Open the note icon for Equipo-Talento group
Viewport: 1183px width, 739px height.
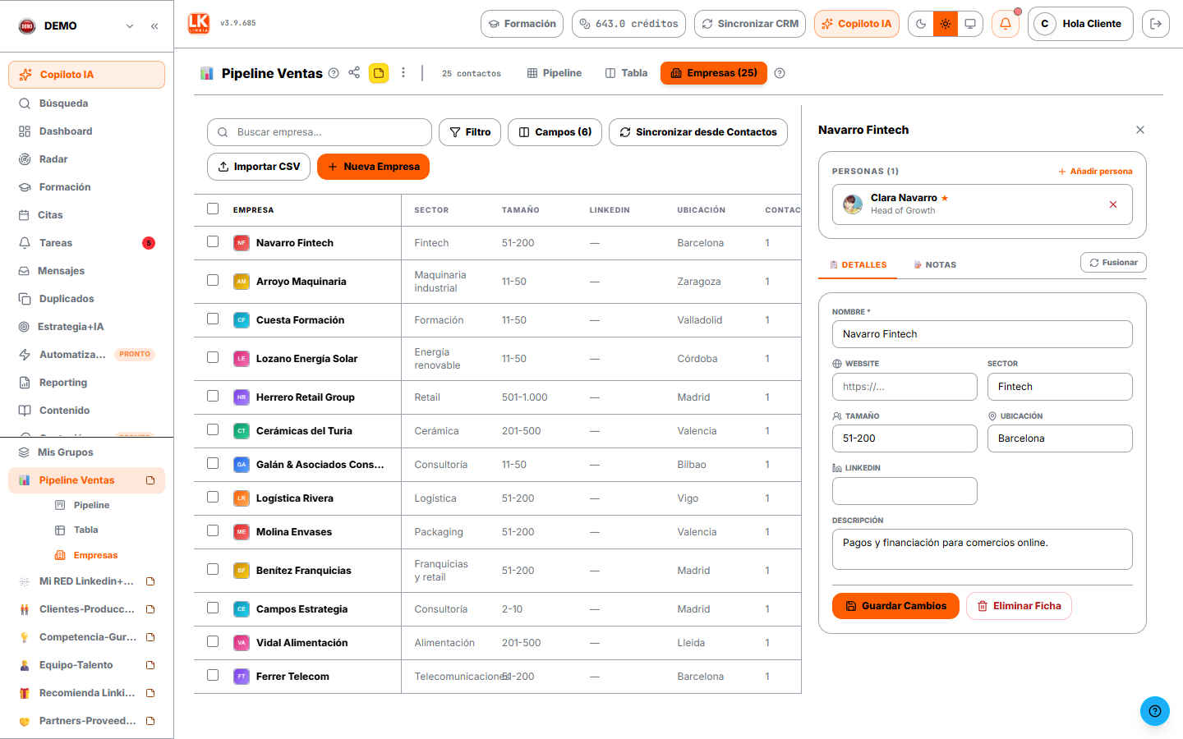(x=150, y=665)
